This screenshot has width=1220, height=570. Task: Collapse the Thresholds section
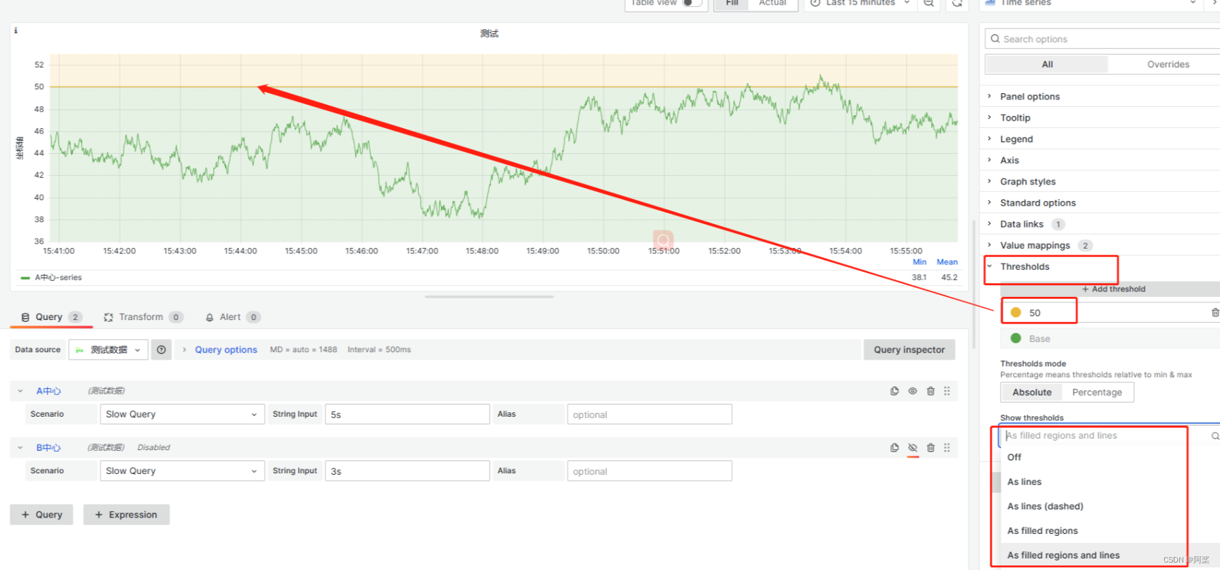pos(1025,266)
